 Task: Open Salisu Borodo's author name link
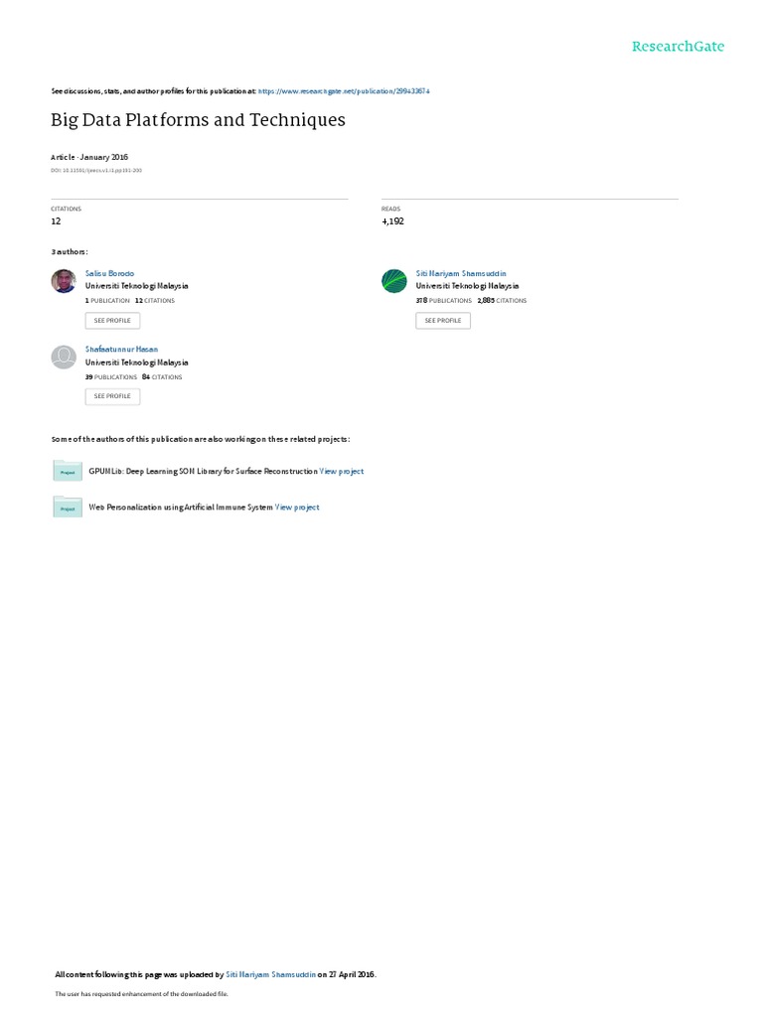tap(109, 274)
